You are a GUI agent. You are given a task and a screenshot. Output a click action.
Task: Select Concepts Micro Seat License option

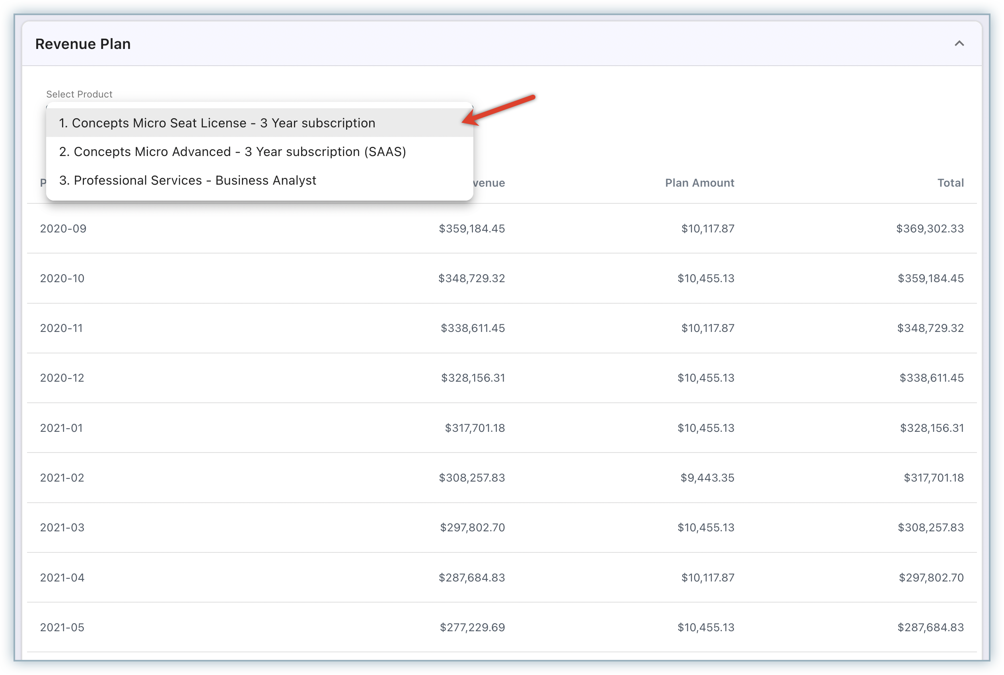pyautogui.click(x=217, y=123)
